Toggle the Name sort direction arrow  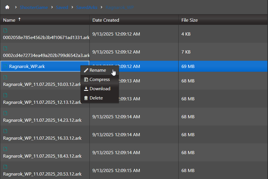[19, 19]
